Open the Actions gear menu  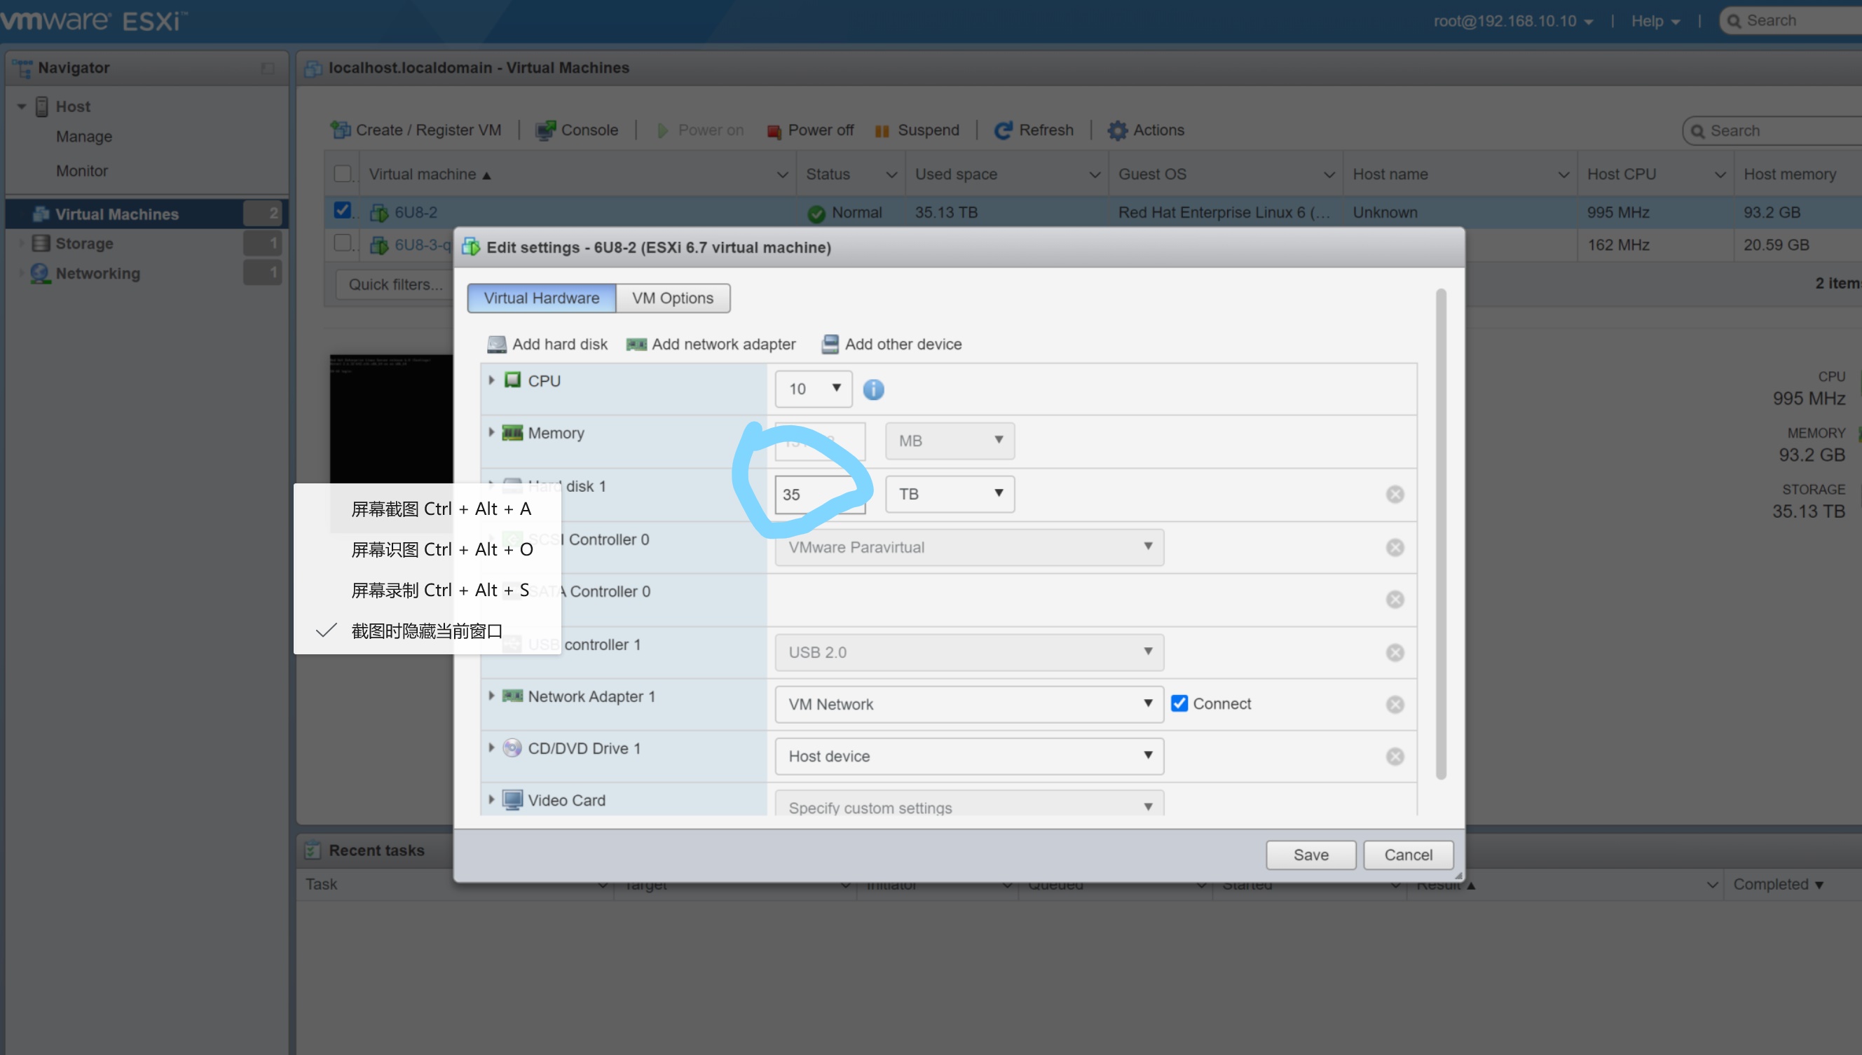click(1145, 130)
